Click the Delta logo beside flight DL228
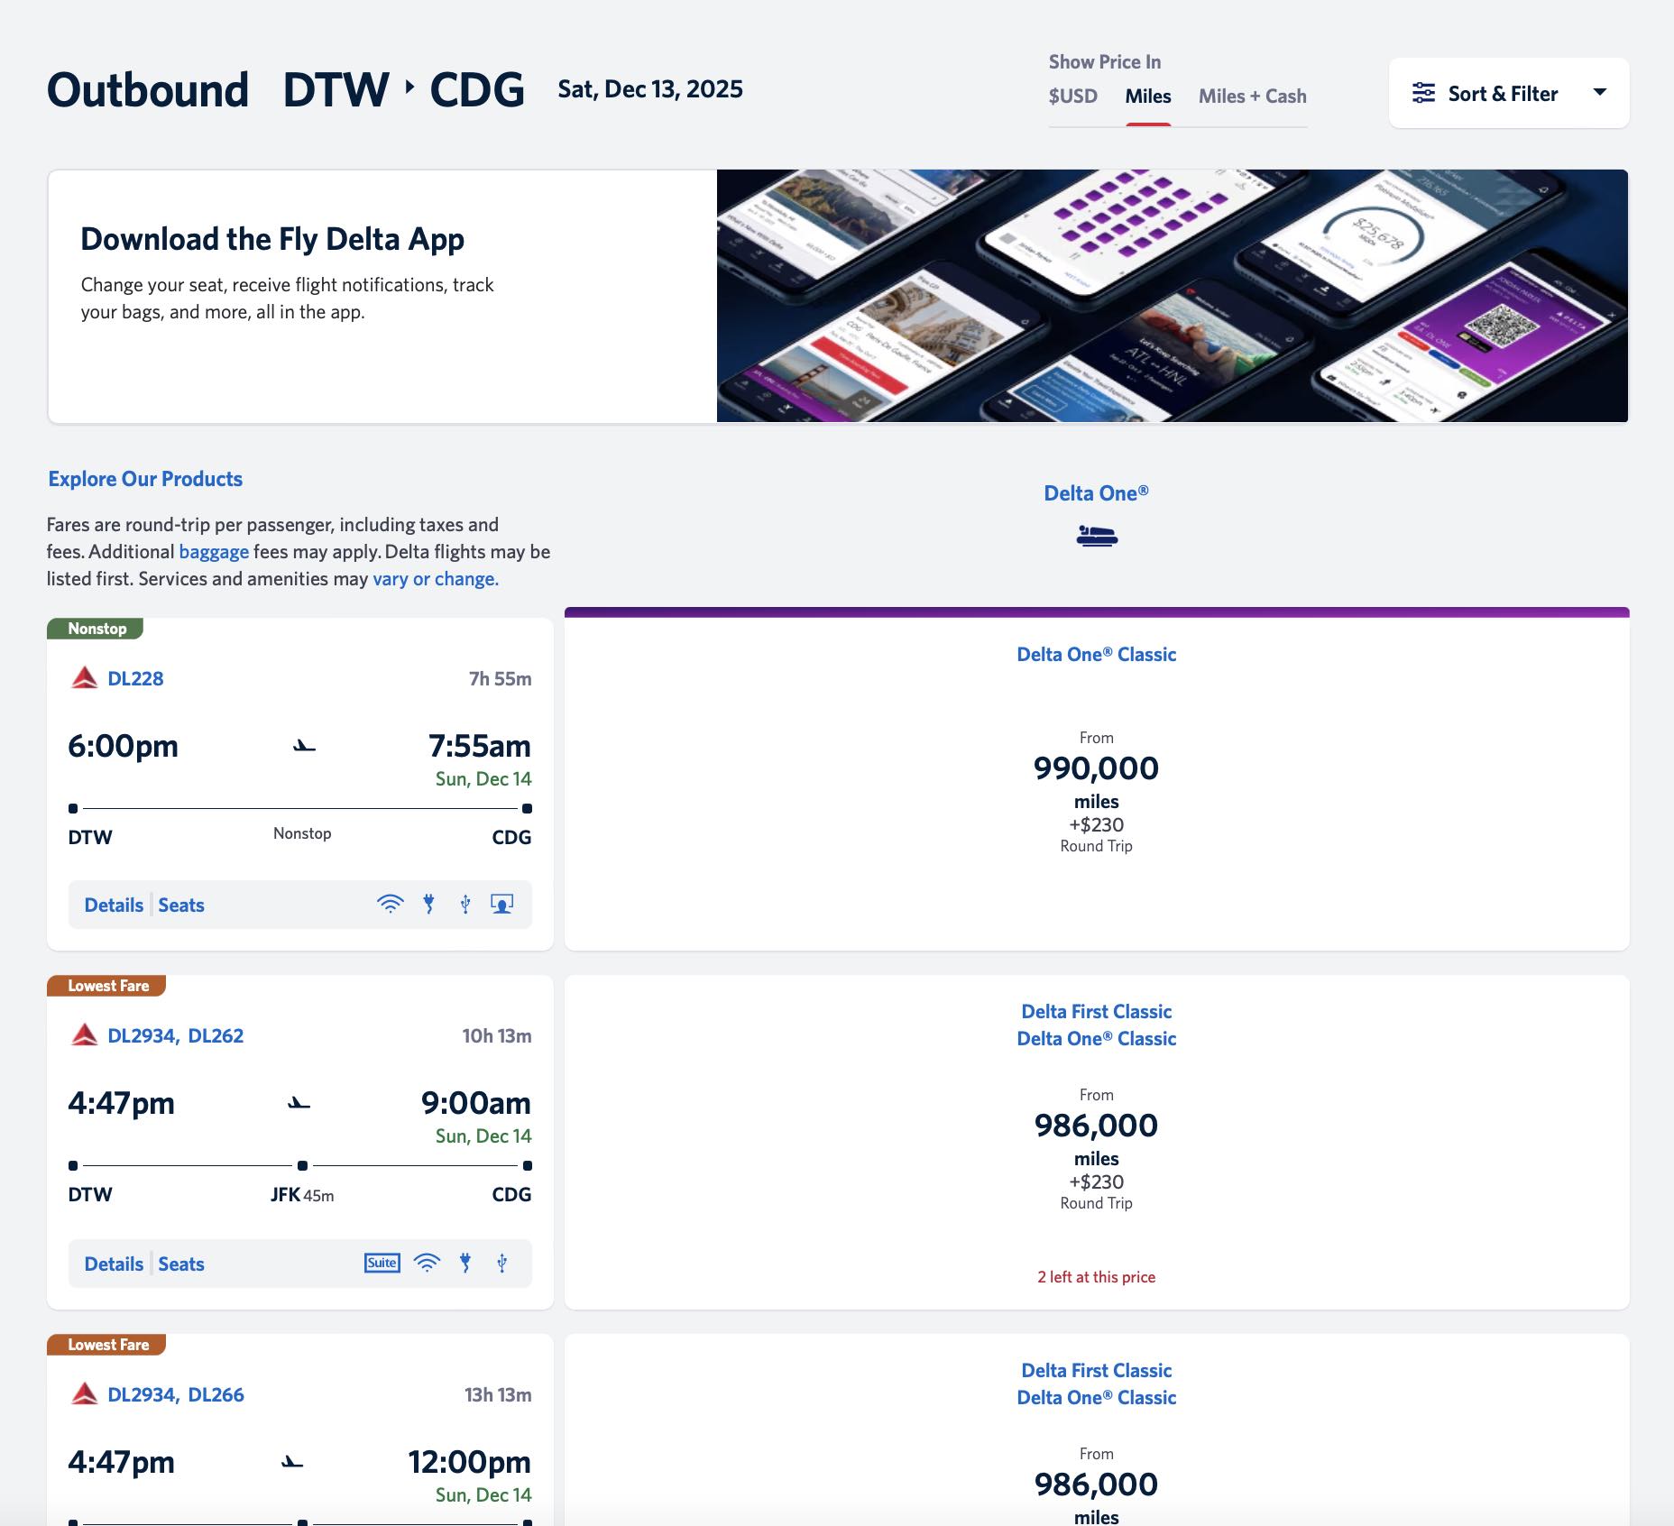The image size is (1674, 1526). [x=87, y=678]
